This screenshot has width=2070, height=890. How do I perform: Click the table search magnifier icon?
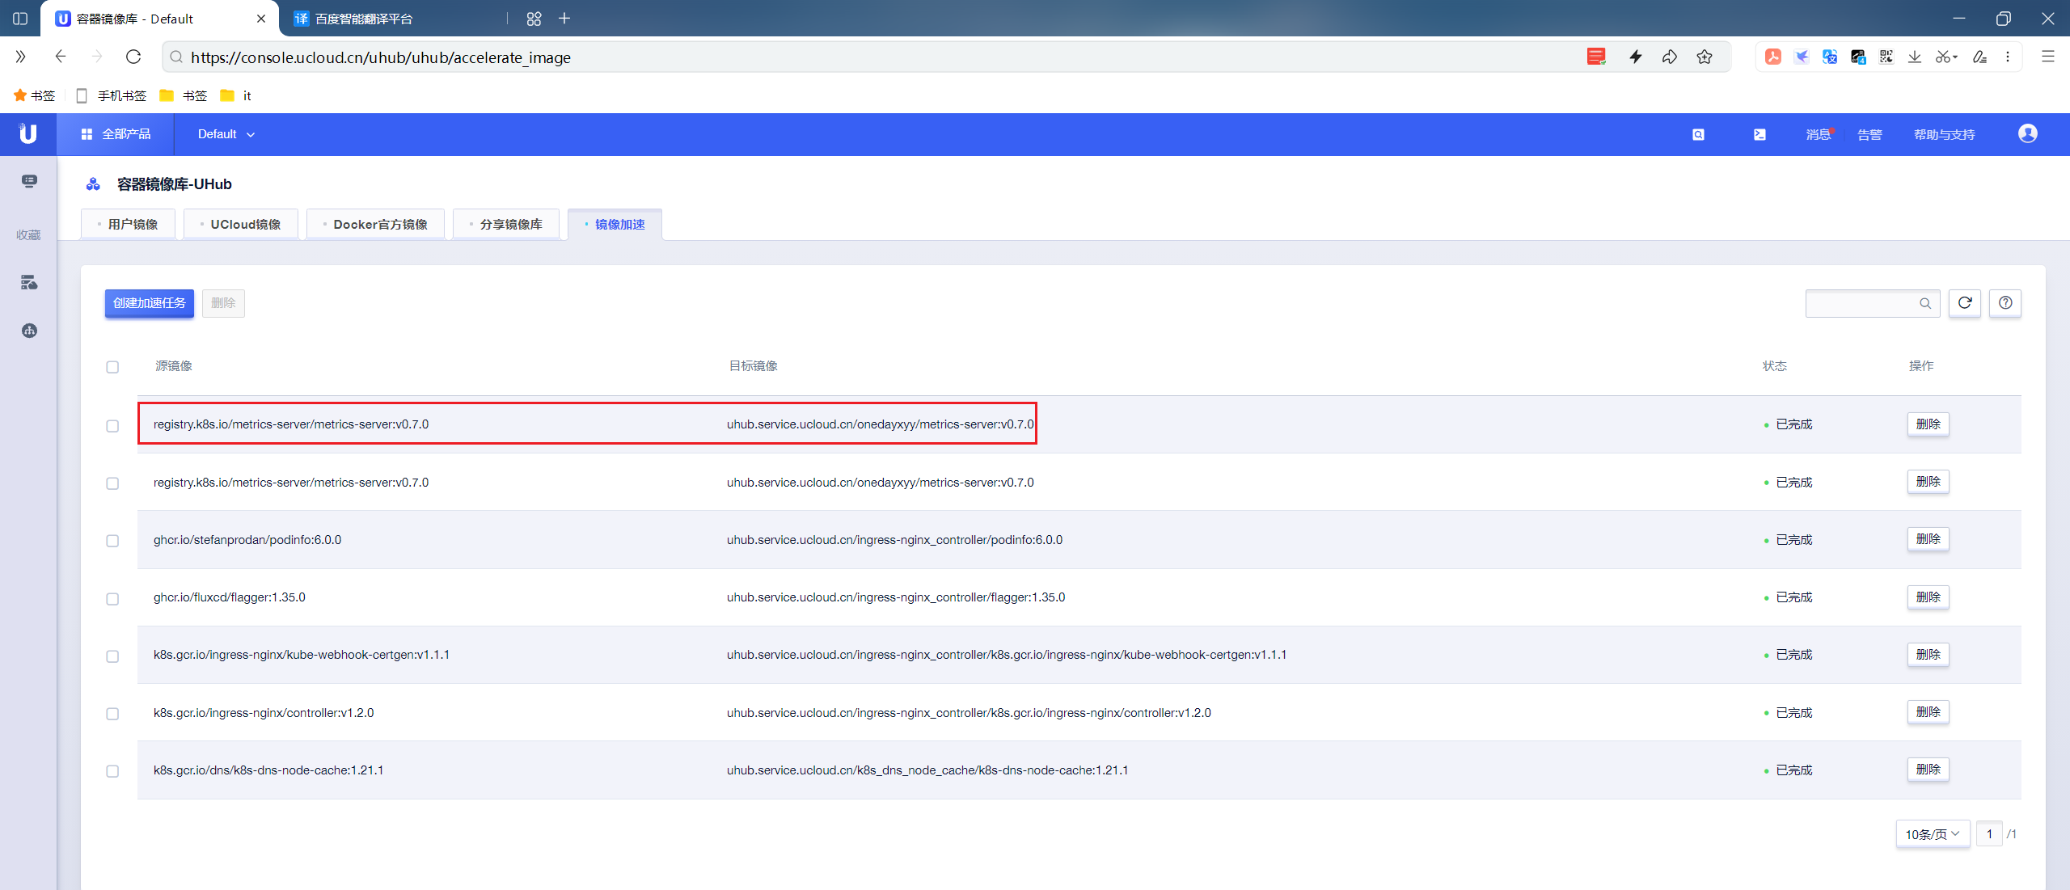[1925, 304]
